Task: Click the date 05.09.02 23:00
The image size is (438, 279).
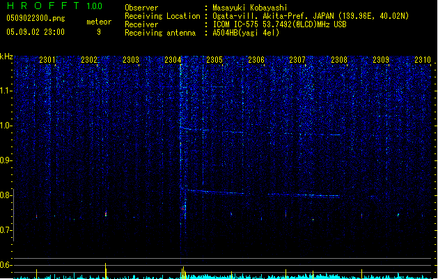Action: 36,32
